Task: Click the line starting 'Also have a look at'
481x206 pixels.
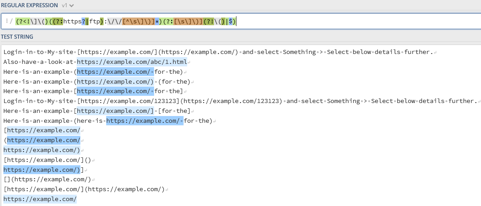Action: click(x=97, y=62)
